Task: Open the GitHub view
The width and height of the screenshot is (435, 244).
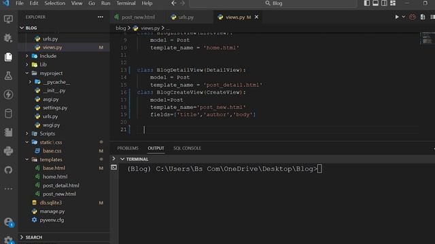Action: (8, 170)
